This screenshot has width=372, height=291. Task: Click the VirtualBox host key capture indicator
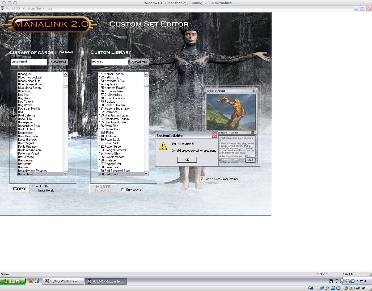pos(351,288)
